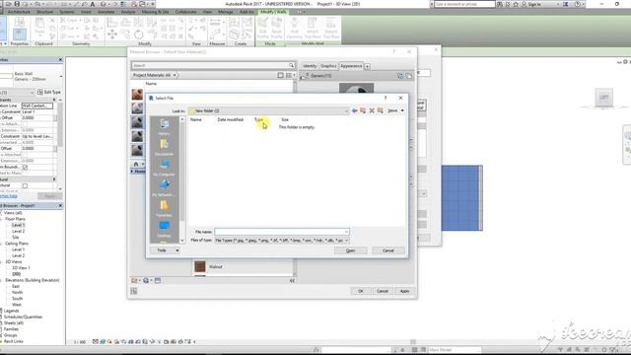Click the ViewCube LEFT face

(x=603, y=97)
